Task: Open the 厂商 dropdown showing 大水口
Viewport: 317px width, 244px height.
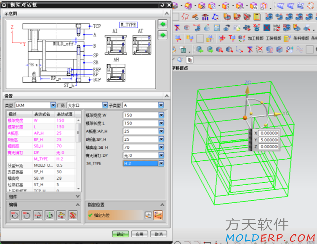Action: click(x=105, y=105)
